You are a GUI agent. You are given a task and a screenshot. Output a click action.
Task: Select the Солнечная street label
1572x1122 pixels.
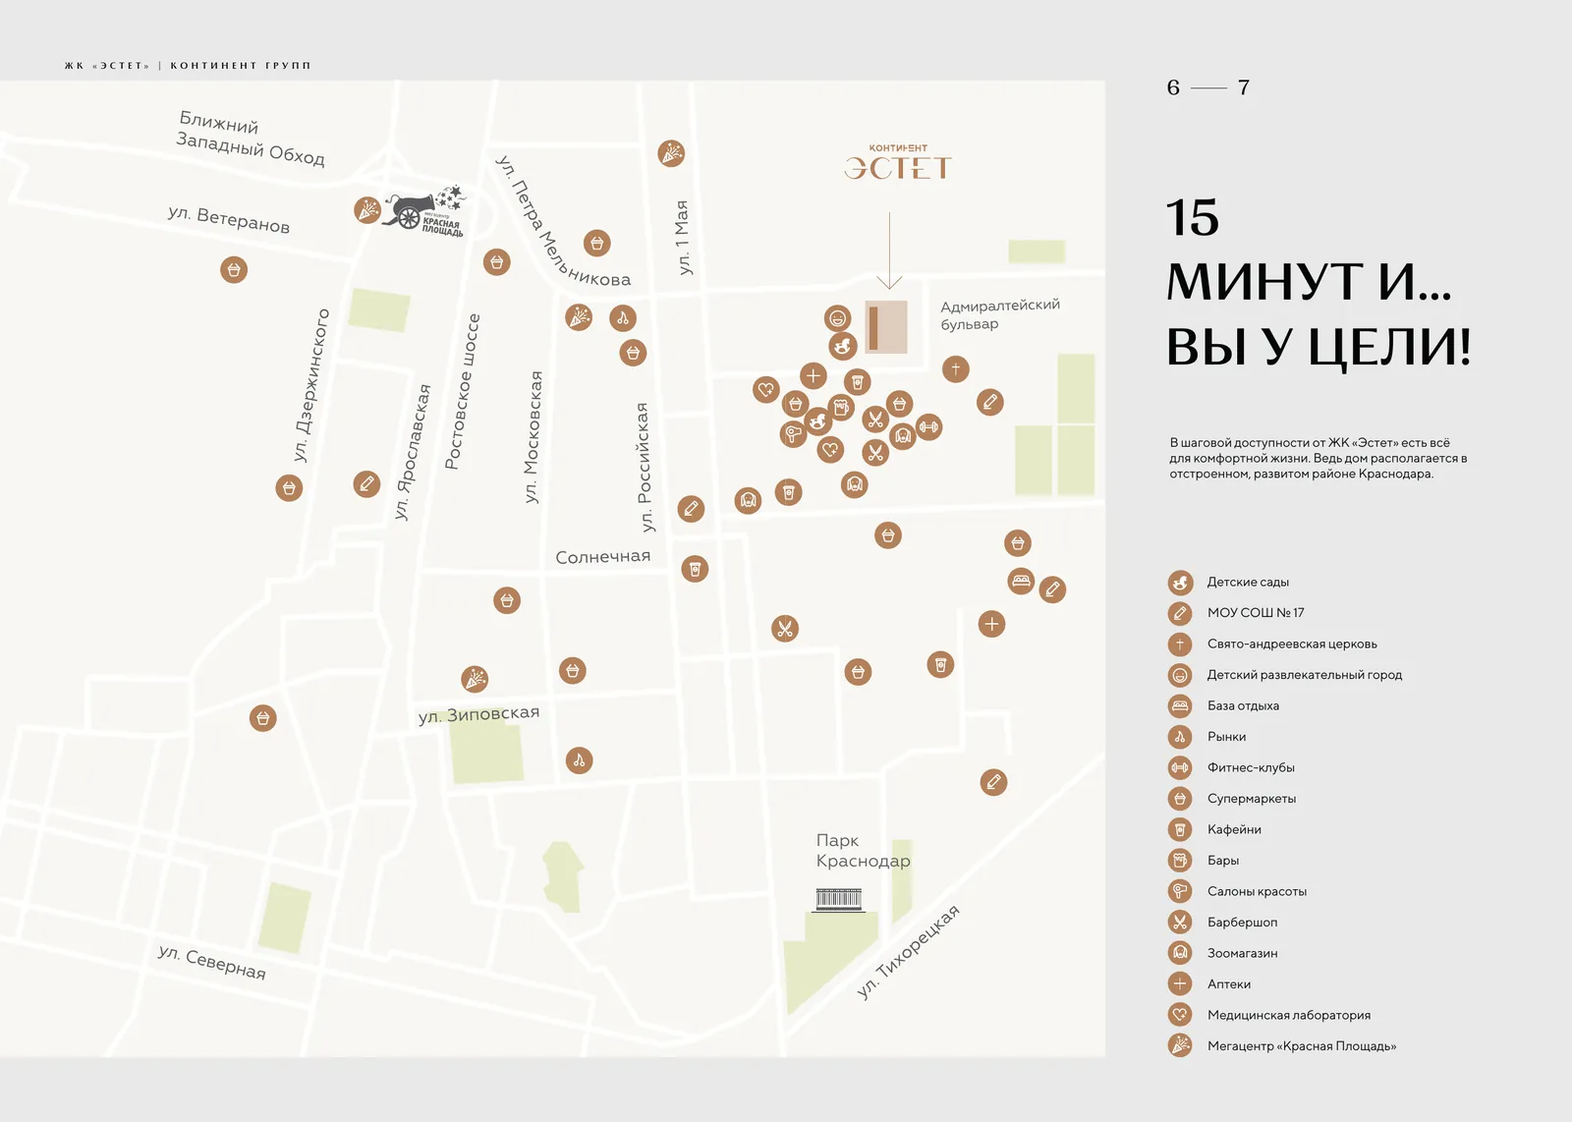603,557
